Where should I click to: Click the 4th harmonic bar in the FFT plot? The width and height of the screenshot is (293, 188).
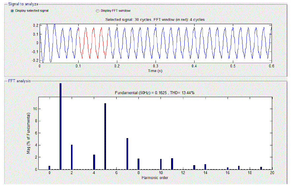tap(94, 162)
